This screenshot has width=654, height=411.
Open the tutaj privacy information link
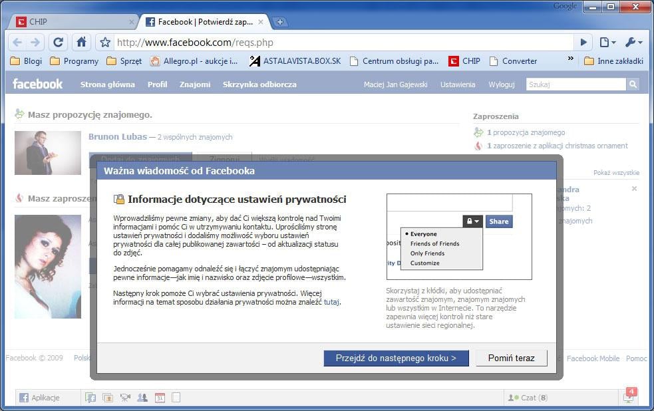[331, 303]
